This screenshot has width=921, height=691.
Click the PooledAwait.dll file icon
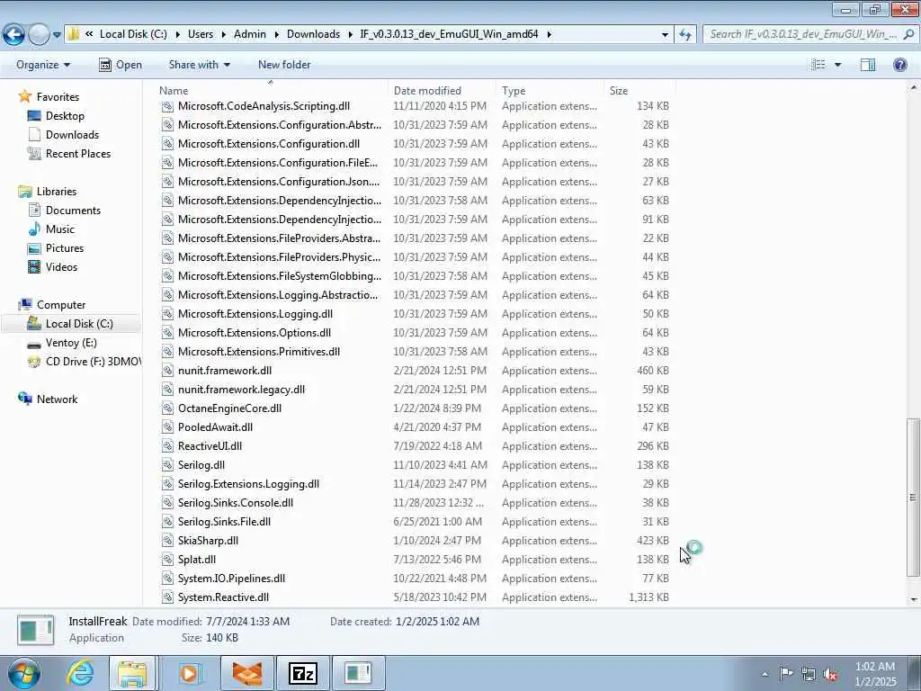(x=167, y=427)
